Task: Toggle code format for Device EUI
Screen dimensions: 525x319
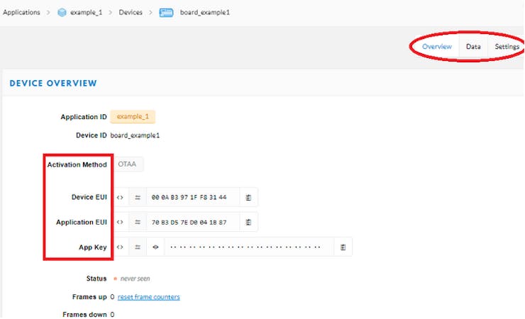Action: 120,197
